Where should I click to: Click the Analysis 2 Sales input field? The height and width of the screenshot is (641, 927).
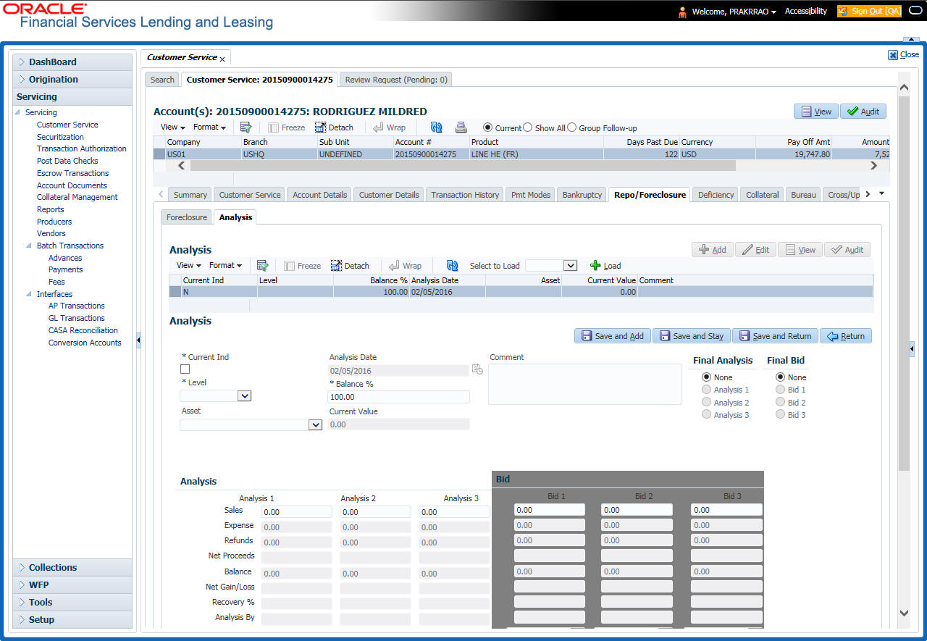pyautogui.click(x=375, y=512)
